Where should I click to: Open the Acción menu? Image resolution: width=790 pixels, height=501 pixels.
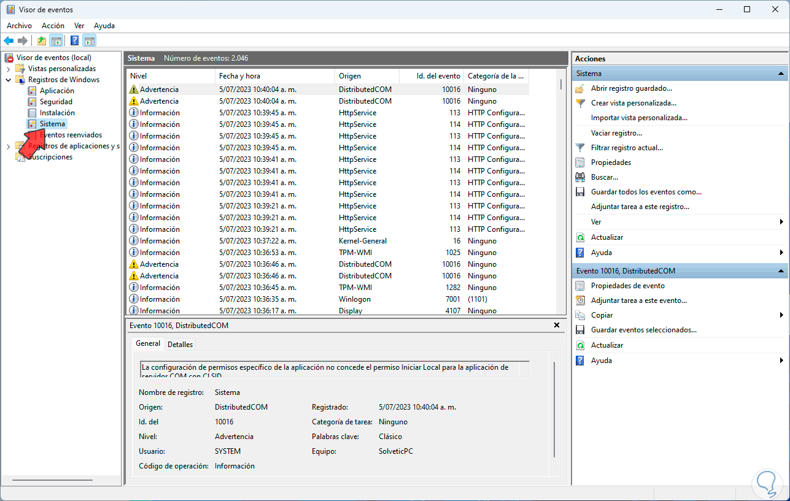point(53,26)
